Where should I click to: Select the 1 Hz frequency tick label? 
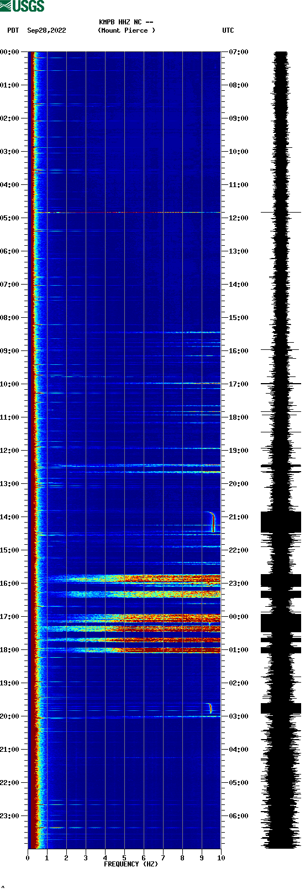(x=47, y=858)
